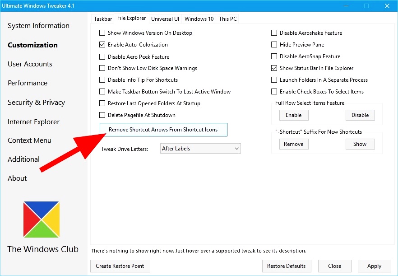This screenshot has height=276, width=398.
Task: Check Disable Aero Peek Feature
Action: 102,56
